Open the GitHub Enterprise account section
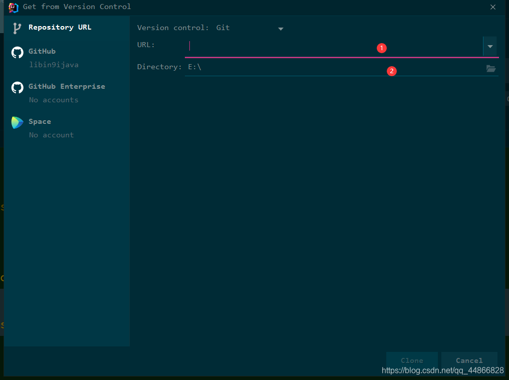This screenshot has width=509, height=380. click(67, 86)
